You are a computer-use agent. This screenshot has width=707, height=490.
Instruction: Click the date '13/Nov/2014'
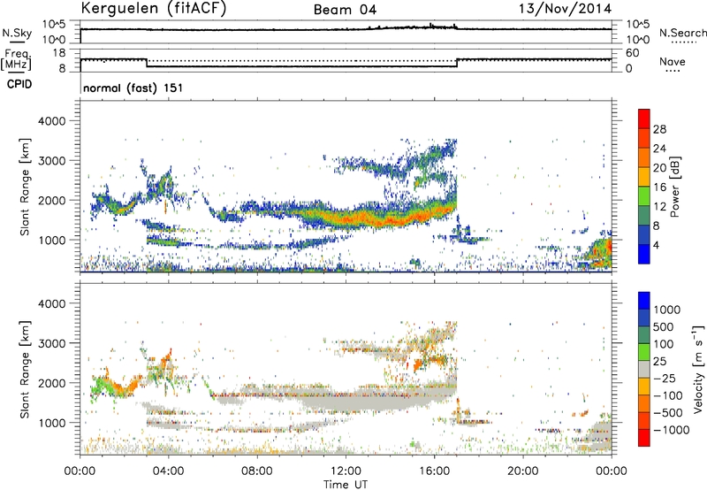(565, 9)
